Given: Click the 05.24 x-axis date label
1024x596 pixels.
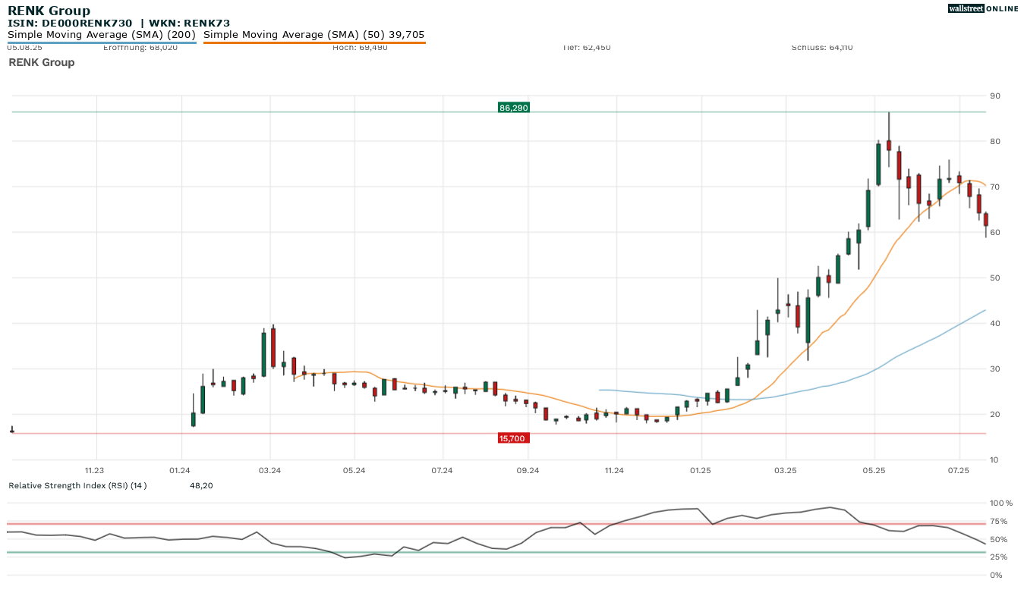Looking at the screenshot, I should 354,471.
